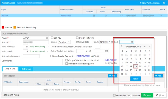Click the 'as of' date input field
The width and height of the screenshot is (168, 99).
(101, 51)
